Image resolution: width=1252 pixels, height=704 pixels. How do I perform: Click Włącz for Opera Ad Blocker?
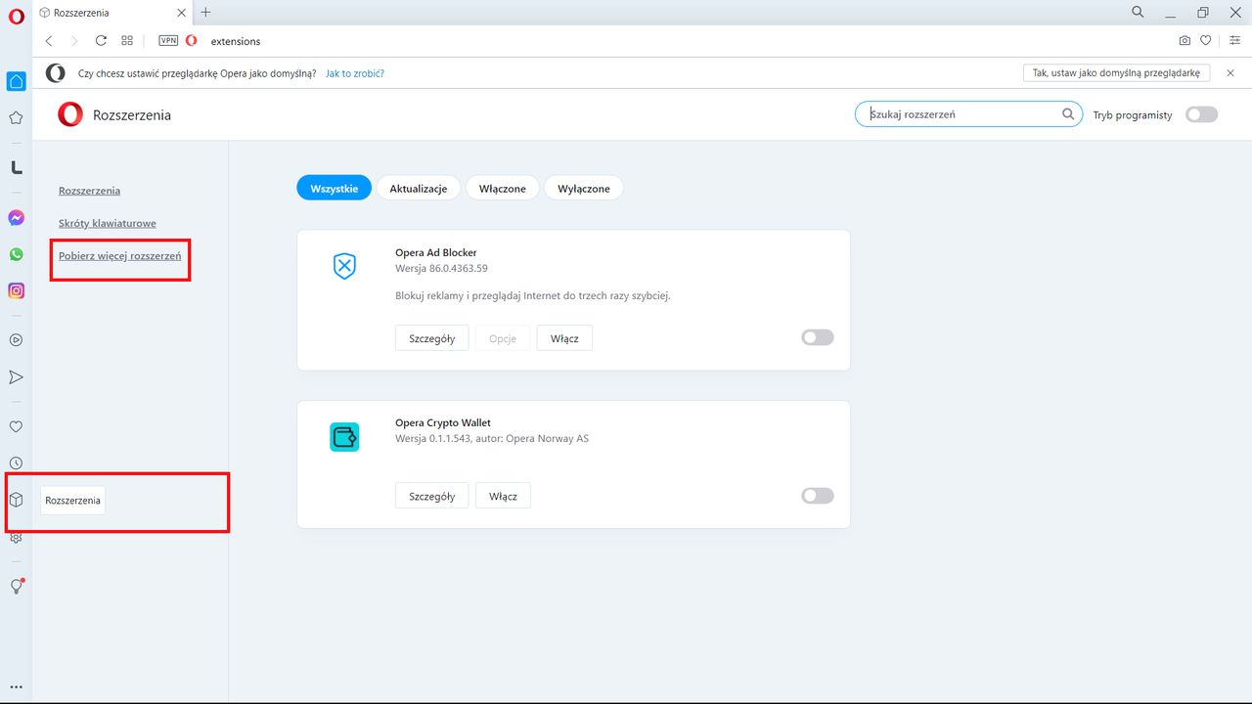click(564, 338)
